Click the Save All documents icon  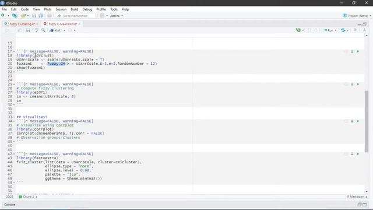click(x=41, y=16)
